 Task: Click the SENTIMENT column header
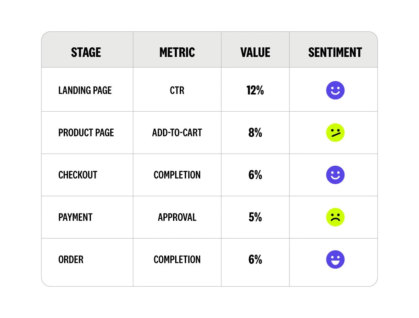tap(335, 52)
